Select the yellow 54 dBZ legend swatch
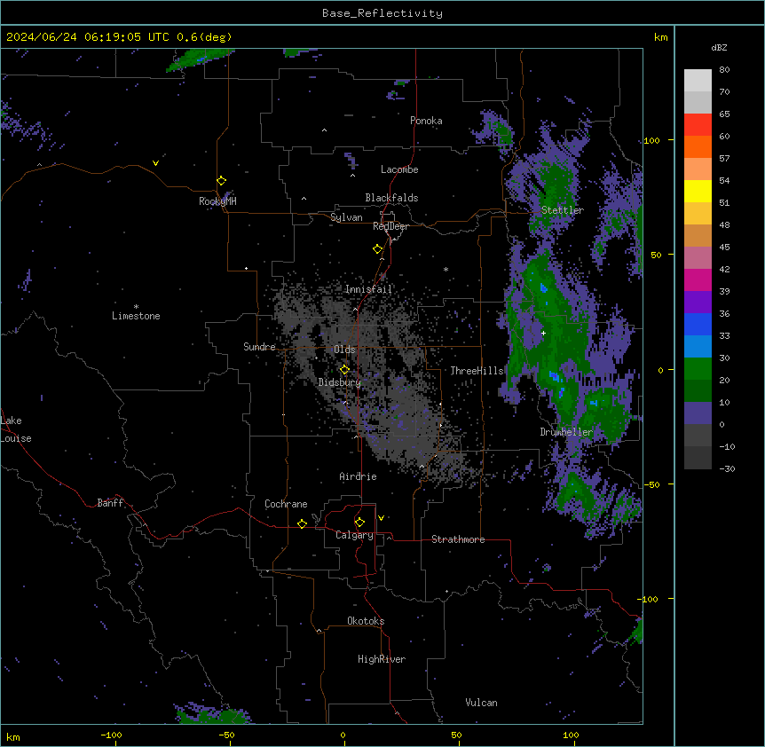The height and width of the screenshot is (747, 765). [x=698, y=191]
